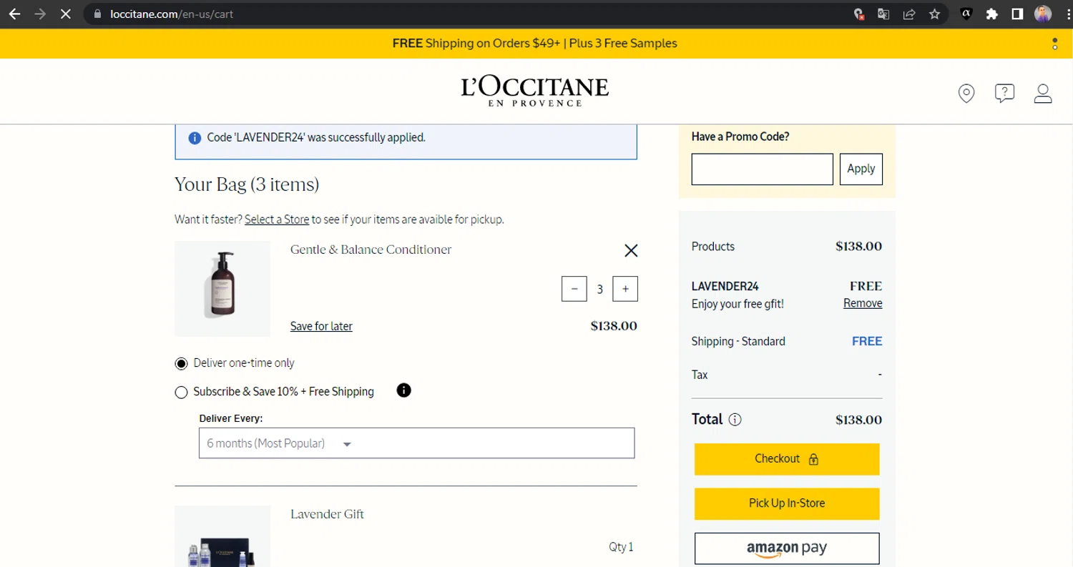This screenshot has width=1073, height=567.
Task: Go back to the previous browser page
Action: click(x=14, y=14)
